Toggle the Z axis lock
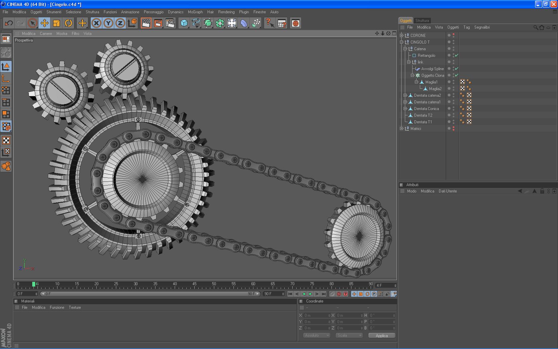Image resolution: width=558 pixels, height=349 pixels. click(120, 23)
